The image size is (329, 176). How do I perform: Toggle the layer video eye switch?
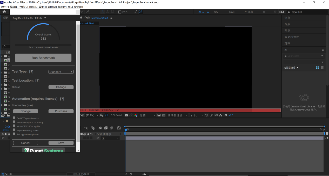point(3,138)
